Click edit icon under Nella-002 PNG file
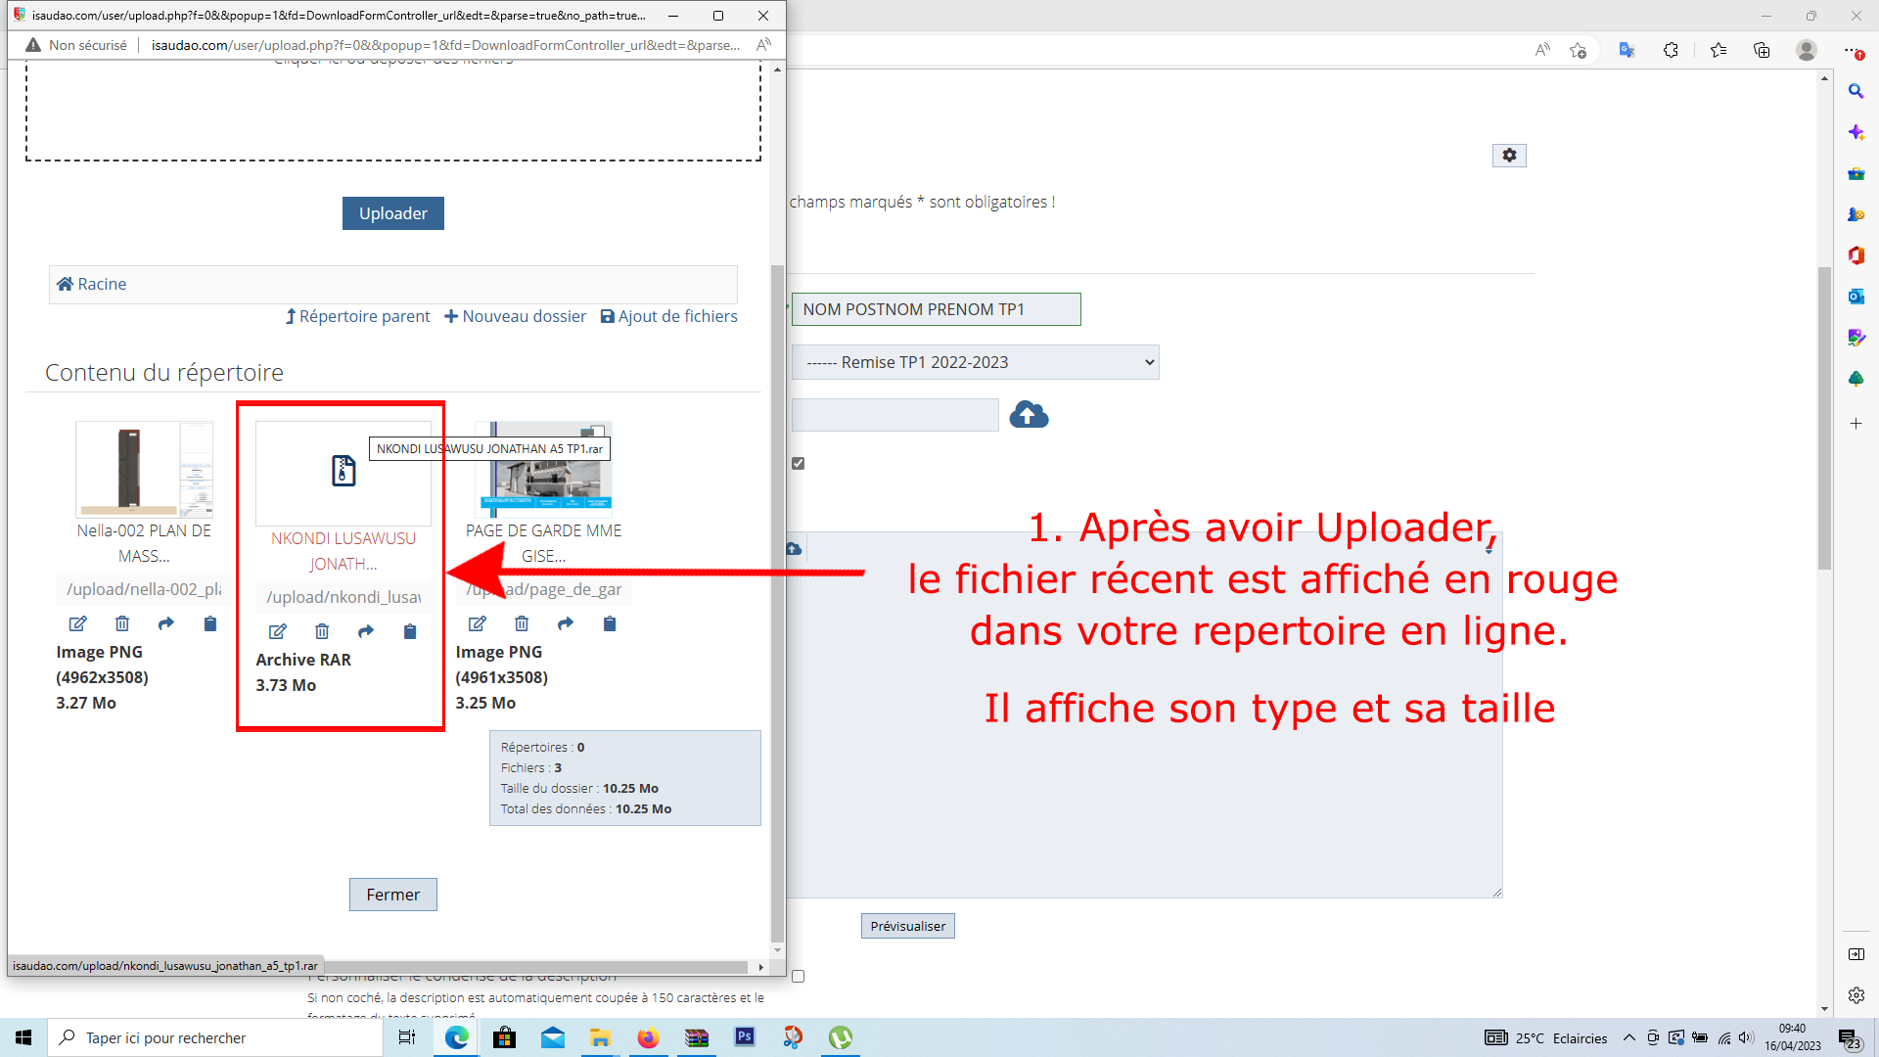Viewport: 1879px width, 1057px height. click(77, 623)
